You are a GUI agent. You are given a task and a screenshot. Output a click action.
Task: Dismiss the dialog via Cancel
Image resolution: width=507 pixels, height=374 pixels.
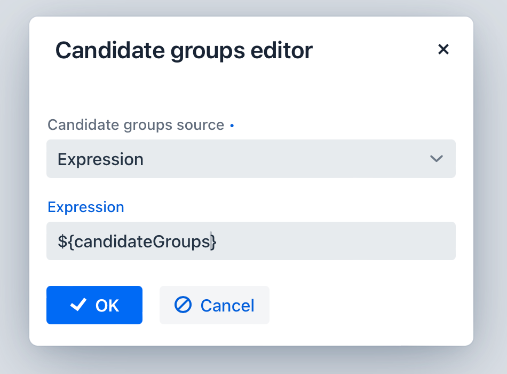tap(214, 305)
